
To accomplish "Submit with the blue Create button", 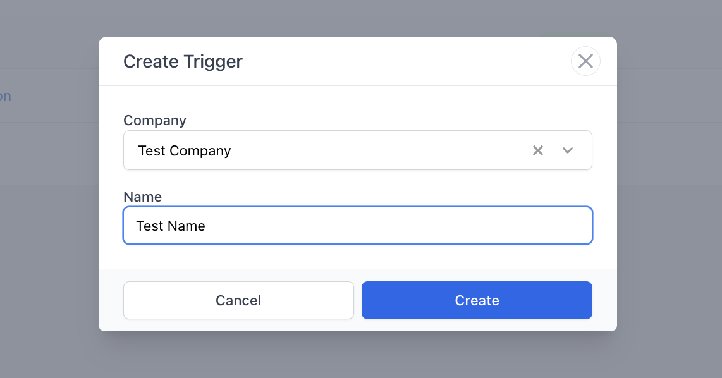I will (477, 300).
